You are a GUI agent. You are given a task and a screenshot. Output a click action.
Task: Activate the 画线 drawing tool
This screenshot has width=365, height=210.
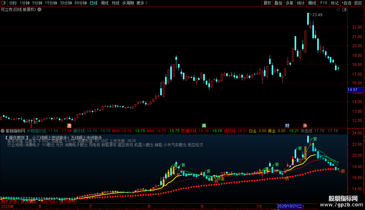point(312,3)
